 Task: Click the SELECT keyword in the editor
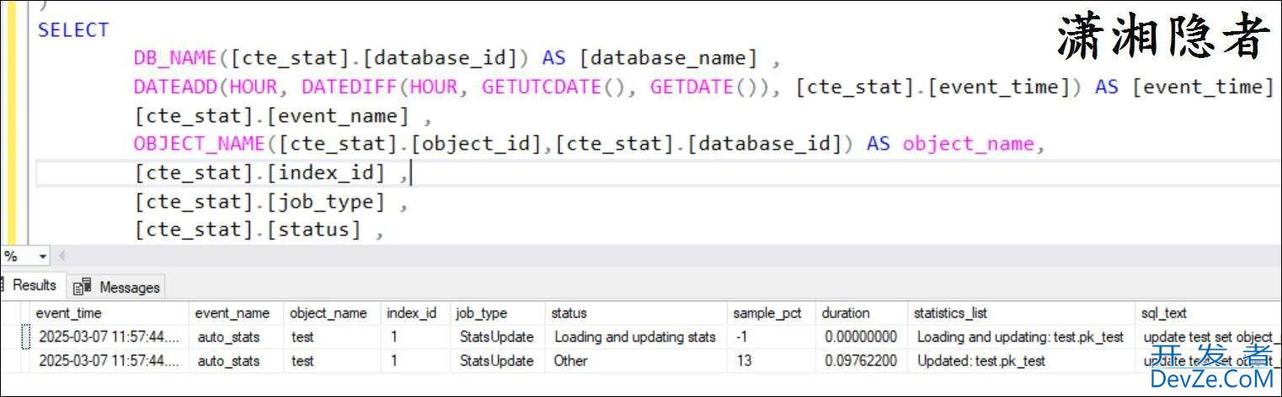[73, 29]
